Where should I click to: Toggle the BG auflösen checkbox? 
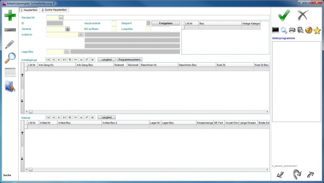point(114,29)
